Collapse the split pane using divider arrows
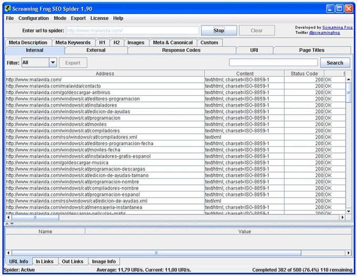 point(9,224)
